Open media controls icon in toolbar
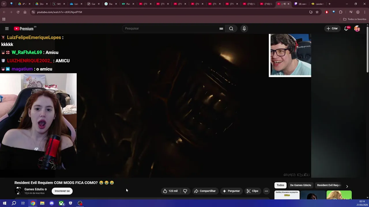 click(351, 12)
